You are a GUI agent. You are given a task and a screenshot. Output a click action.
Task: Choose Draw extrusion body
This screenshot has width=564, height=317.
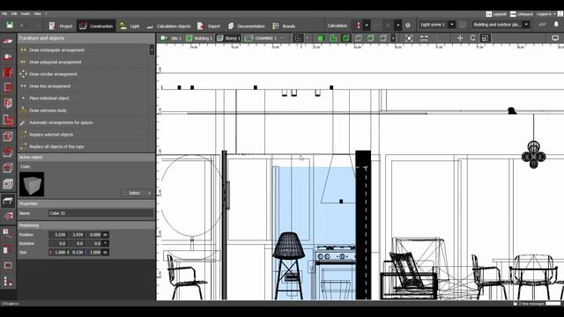pyautogui.click(x=84, y=110)
